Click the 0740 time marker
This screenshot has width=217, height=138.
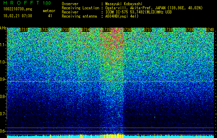tap(210, 30)
